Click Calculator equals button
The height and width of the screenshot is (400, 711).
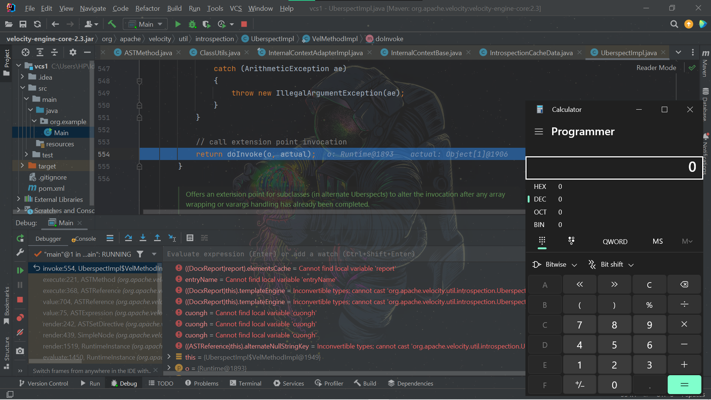click(x=684, y=384)
